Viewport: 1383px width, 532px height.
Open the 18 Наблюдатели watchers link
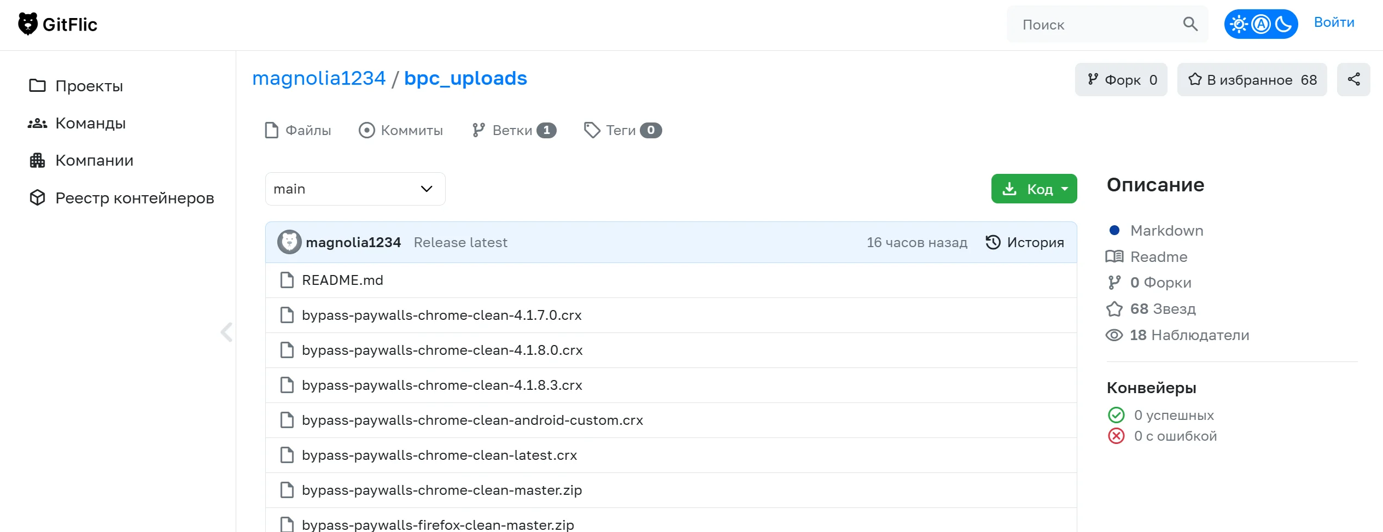[x=1190, y=335]
